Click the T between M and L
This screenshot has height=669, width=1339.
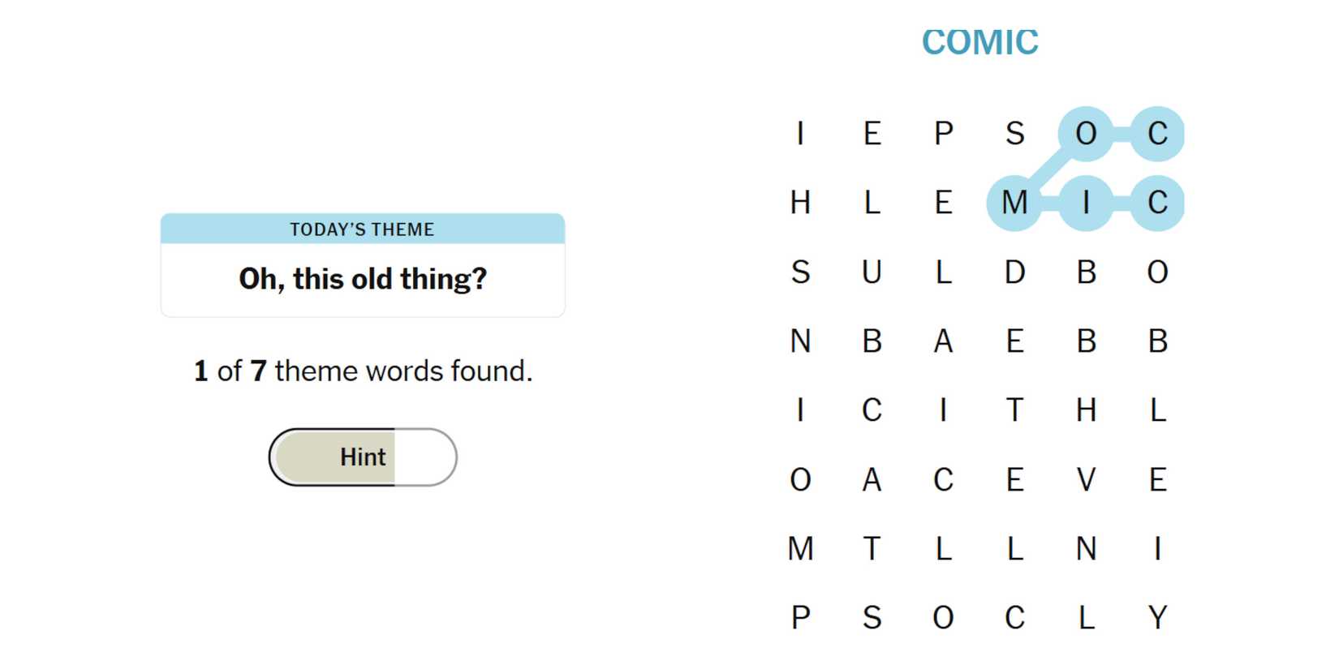[872, 549]
